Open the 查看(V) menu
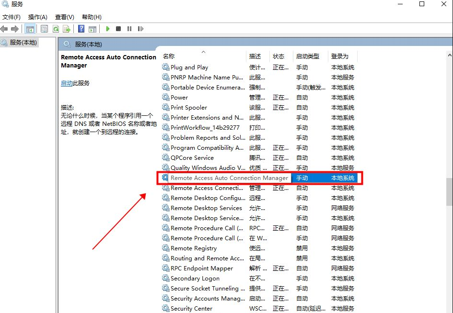The height and width of the screenshot is (313, 453). 65,17
